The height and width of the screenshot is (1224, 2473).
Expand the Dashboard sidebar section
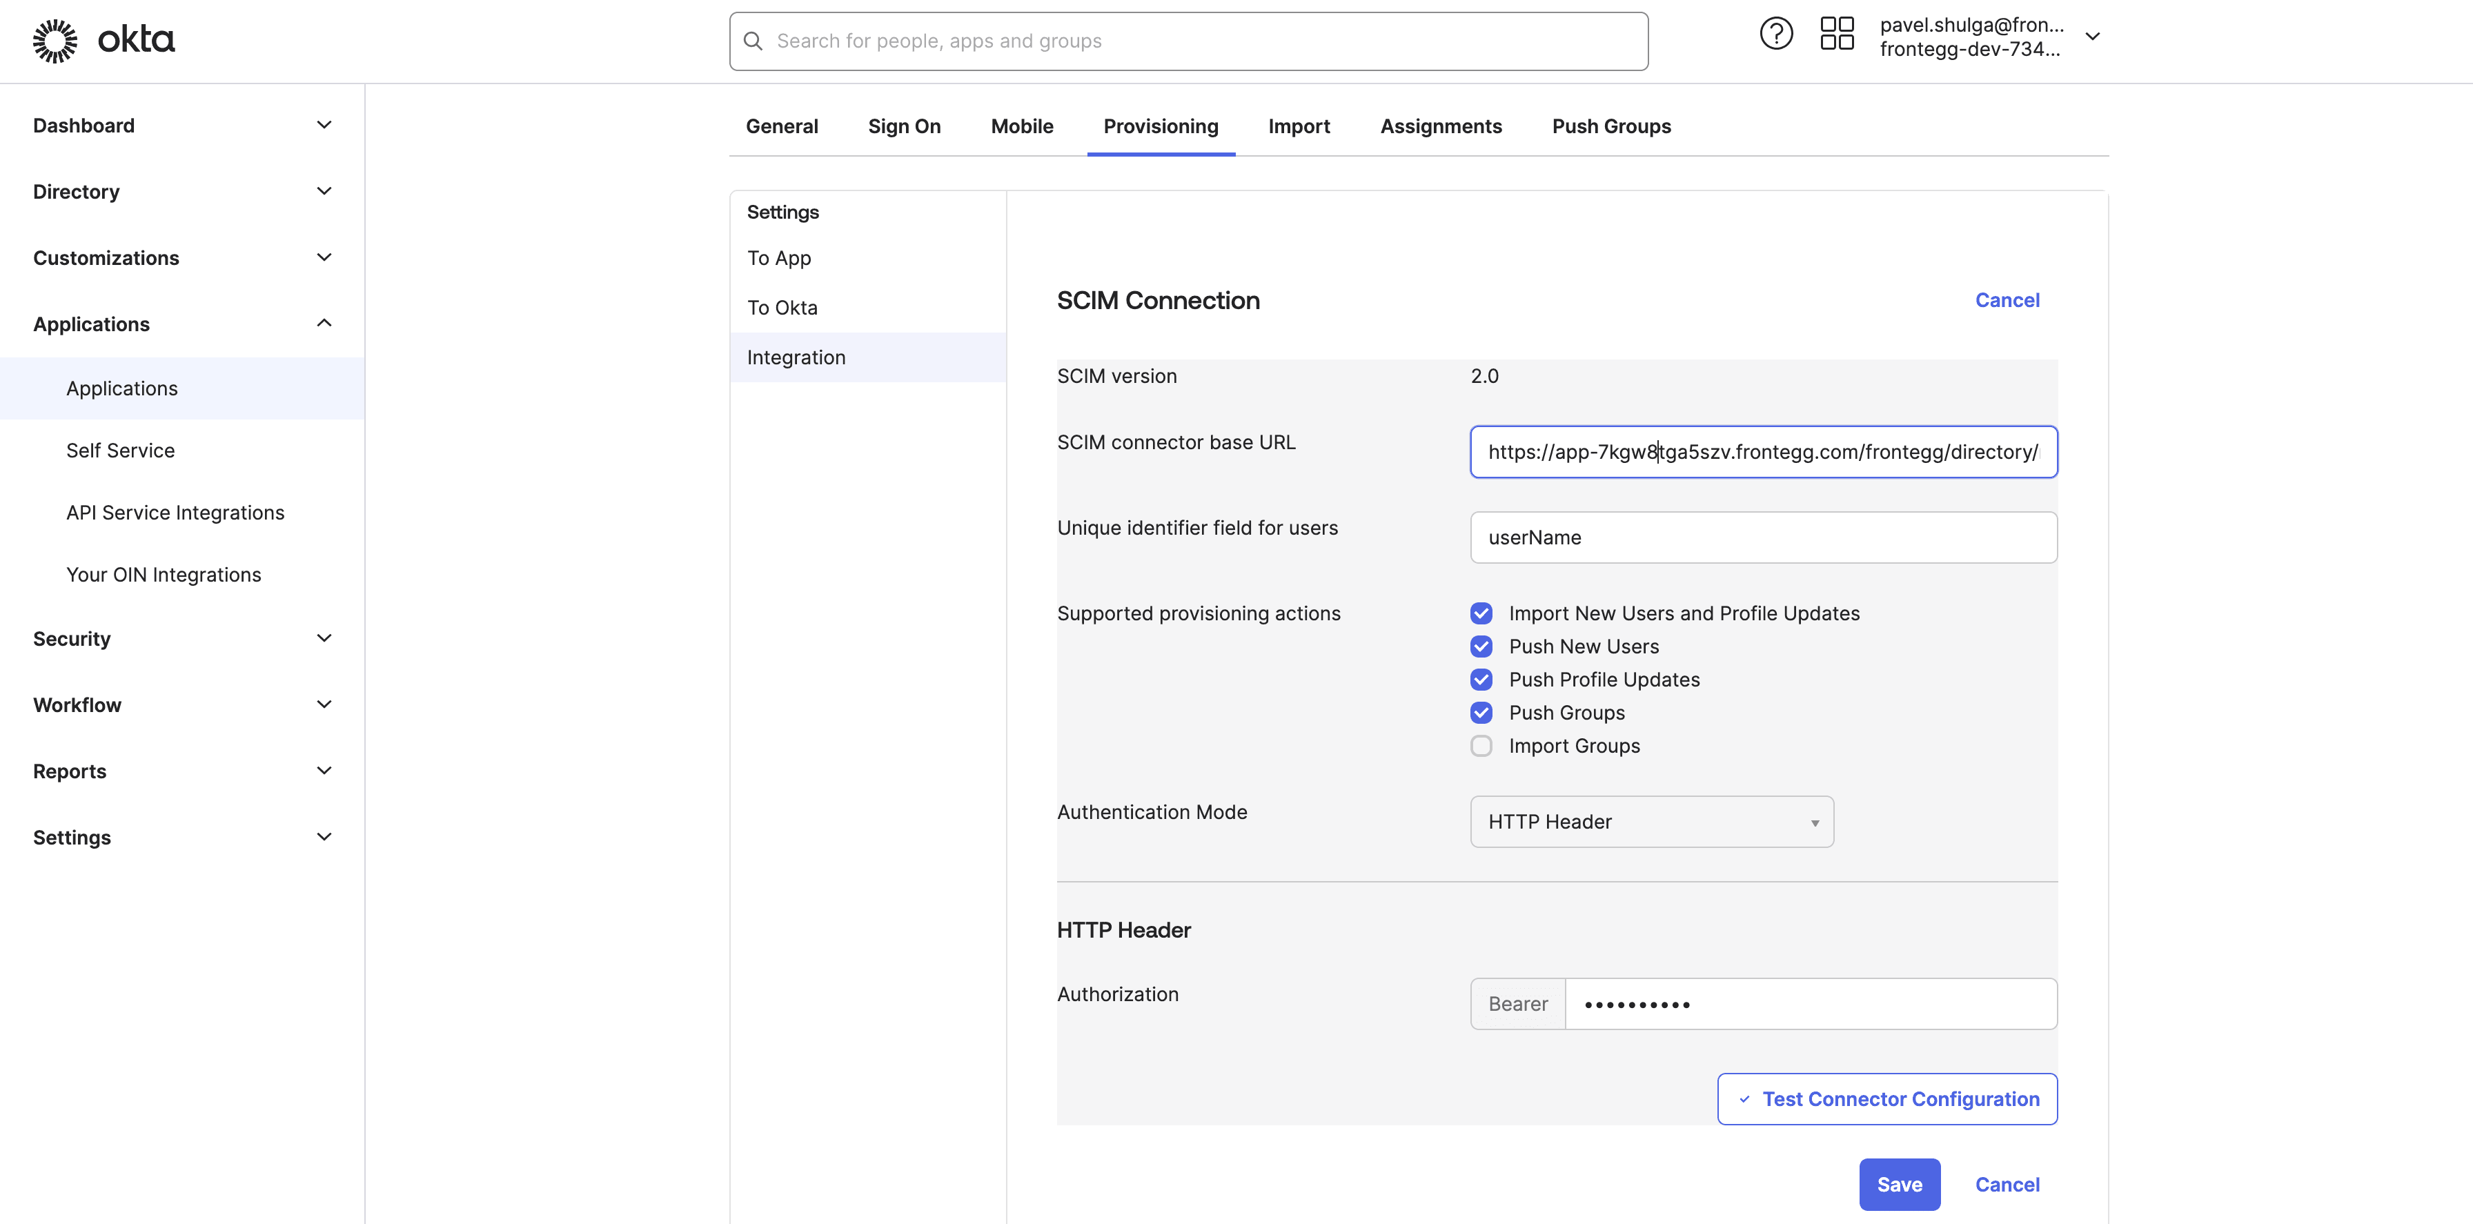[182, 126]
